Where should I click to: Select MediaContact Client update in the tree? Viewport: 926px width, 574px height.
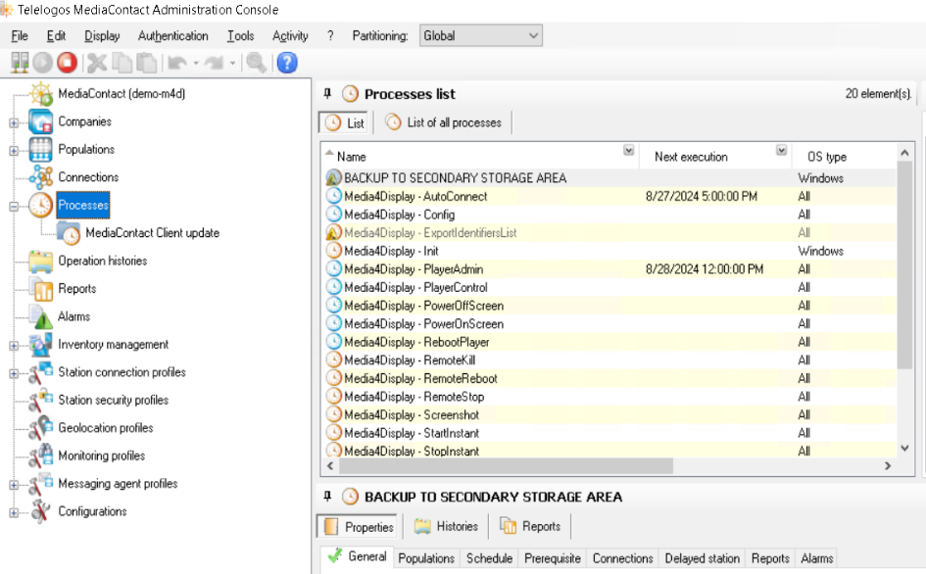click(152, 233)
